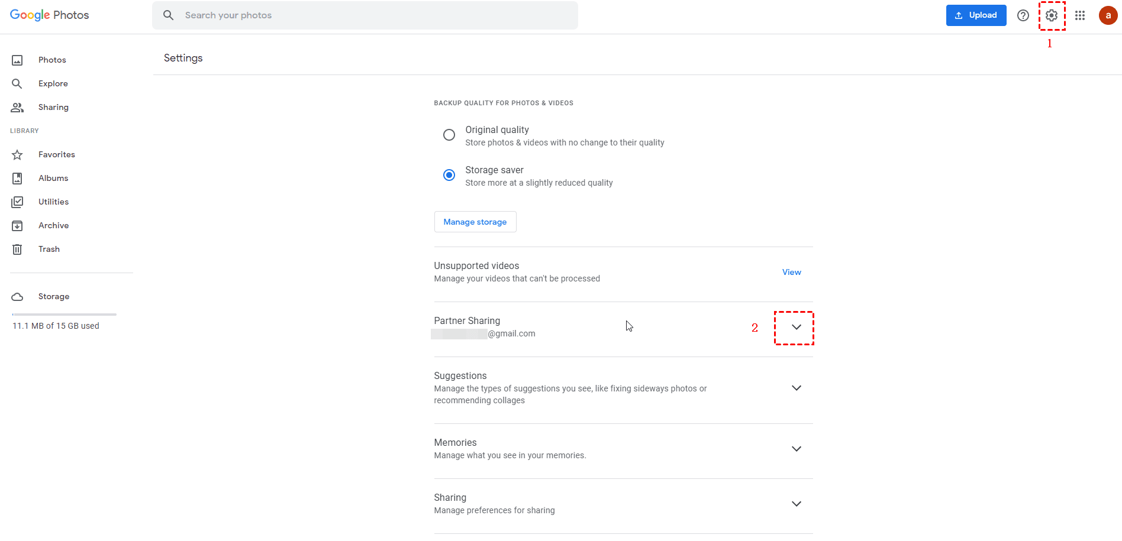Open Utilities from the sidebar

(x=53, y=202)
